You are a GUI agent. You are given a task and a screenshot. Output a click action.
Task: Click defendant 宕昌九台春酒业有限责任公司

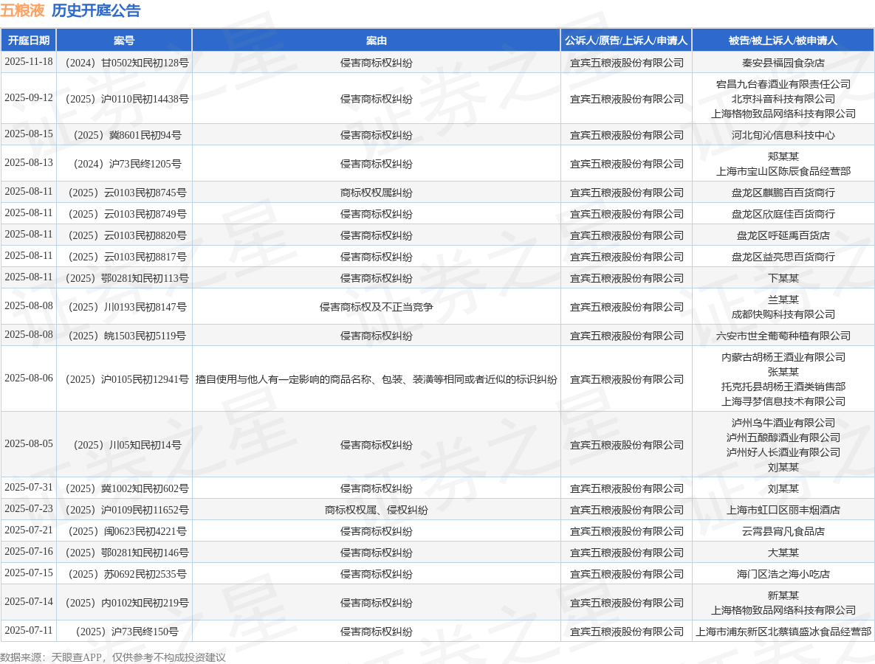[783, 84]
